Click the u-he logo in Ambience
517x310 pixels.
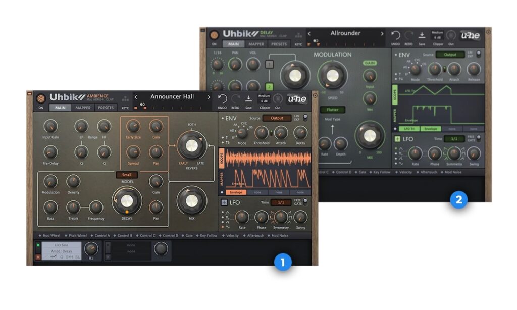[x=297, y=99]
